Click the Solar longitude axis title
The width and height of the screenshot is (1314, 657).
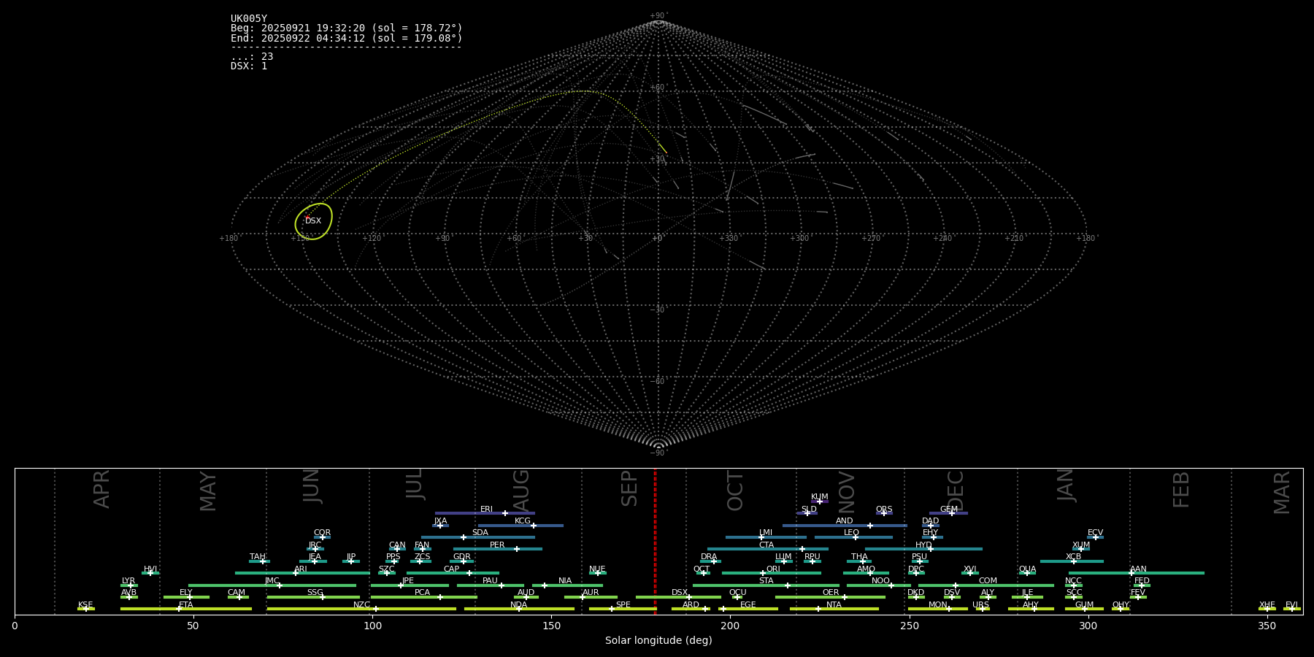(658, 641)
